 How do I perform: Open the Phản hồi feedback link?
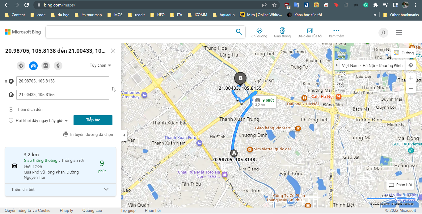pyautogui.click(x=152, y=210)
